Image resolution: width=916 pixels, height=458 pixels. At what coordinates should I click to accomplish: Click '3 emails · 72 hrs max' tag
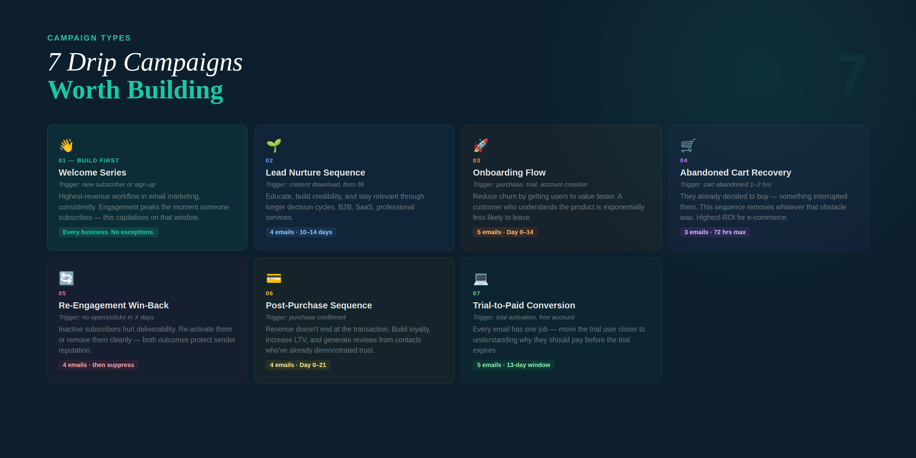[715, 232]
